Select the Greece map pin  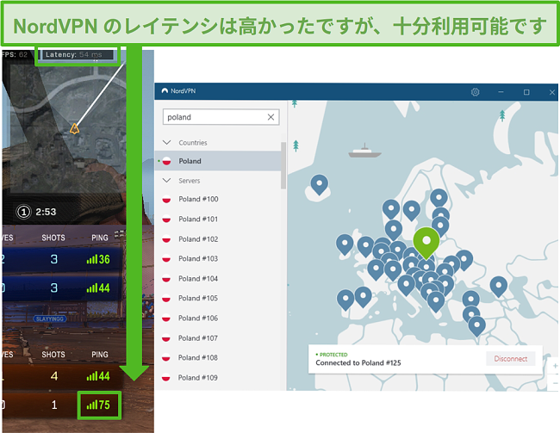(x=436, y=301)
